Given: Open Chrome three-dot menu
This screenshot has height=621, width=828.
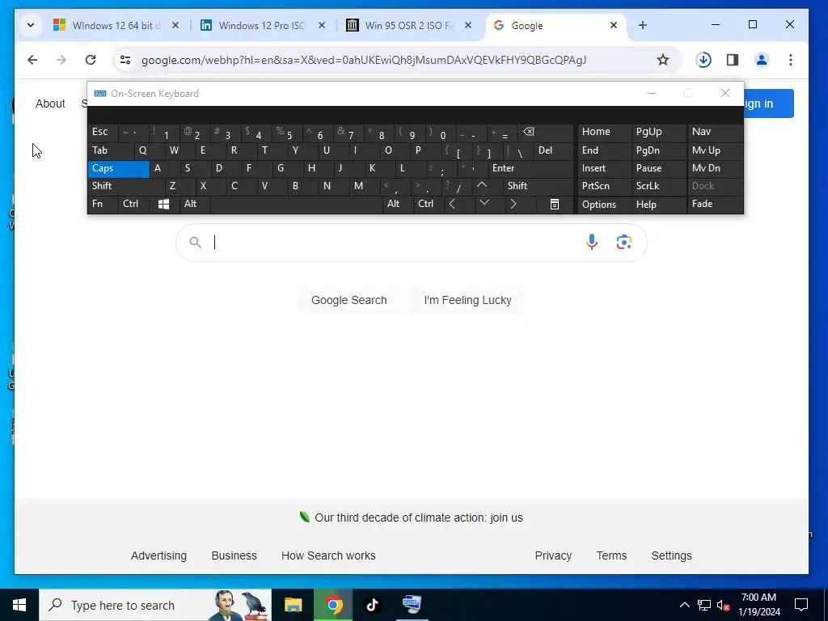Looking at the screenshot, I should [791, 60].
